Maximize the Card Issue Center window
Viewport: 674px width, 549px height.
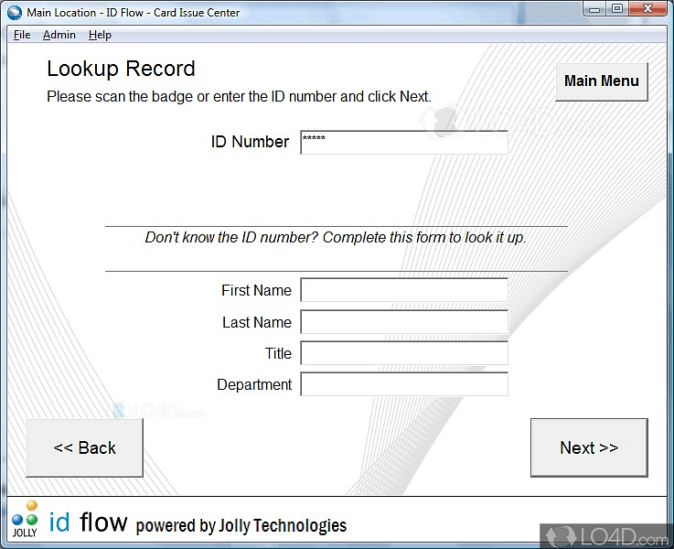(x=617, y=9)
